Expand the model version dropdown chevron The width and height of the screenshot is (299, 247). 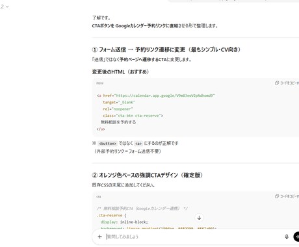(7, 6)
